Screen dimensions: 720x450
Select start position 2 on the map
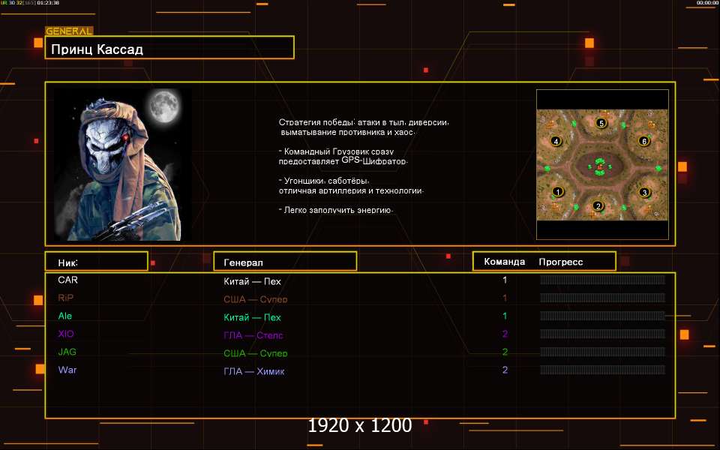tap(598, 205)
